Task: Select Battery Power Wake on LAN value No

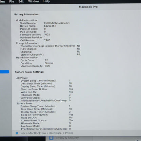Action: coord(71,118)
